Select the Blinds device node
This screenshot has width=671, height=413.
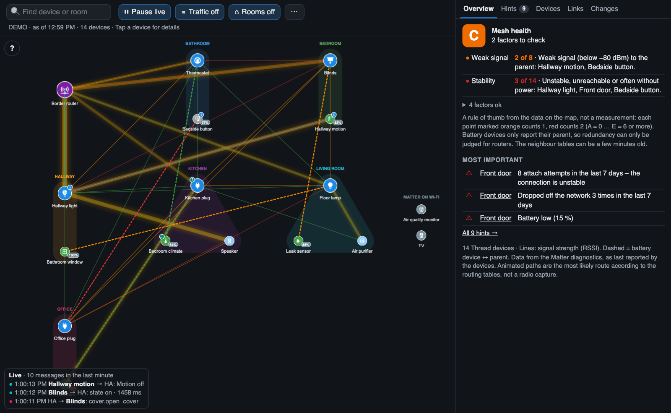point(330,60)
